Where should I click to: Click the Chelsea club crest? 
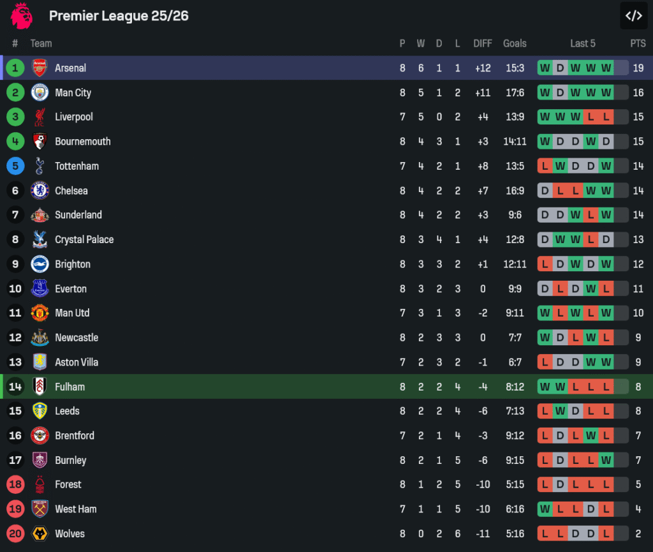tap(40, 190)
